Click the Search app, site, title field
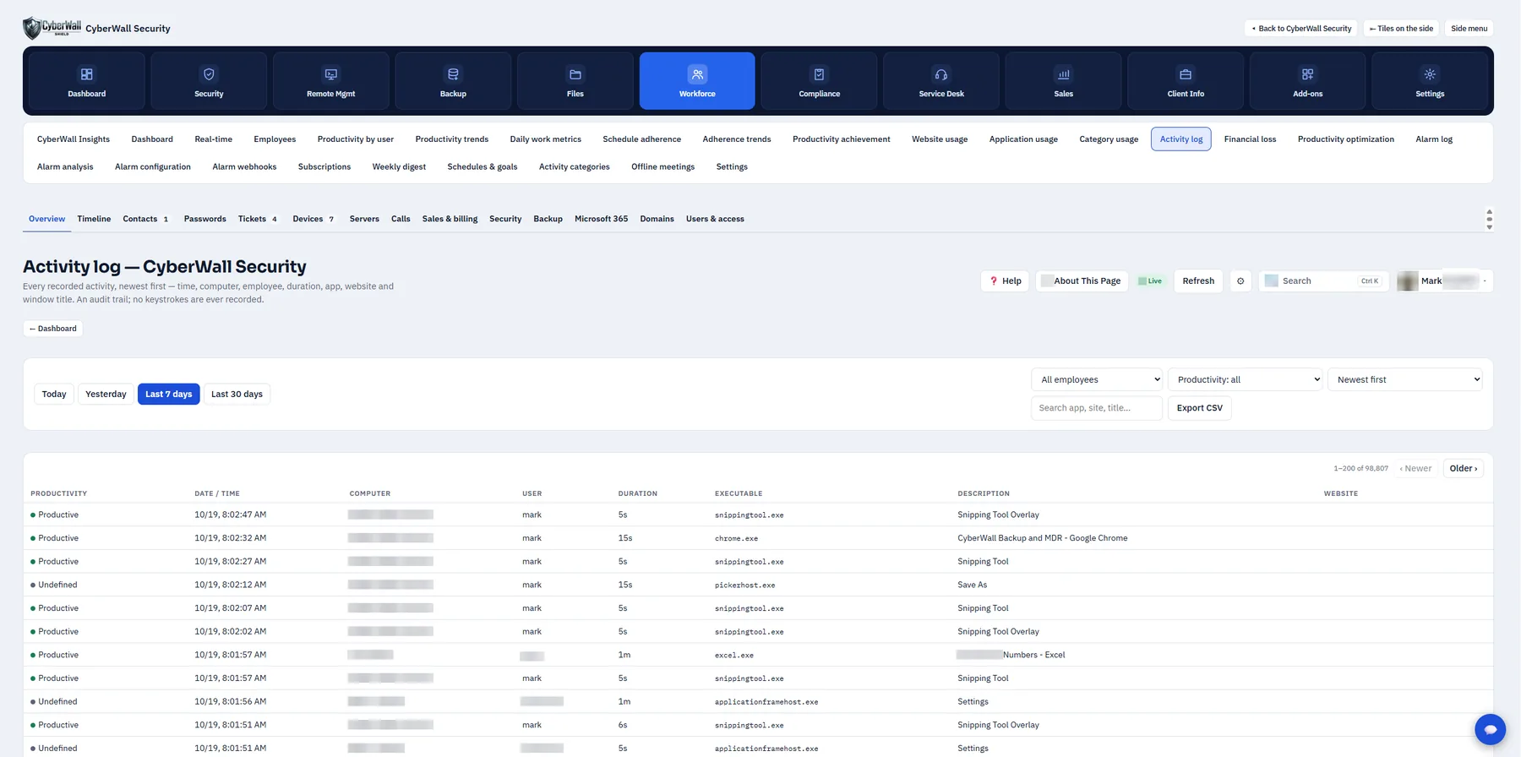 tap(1097, 408)
